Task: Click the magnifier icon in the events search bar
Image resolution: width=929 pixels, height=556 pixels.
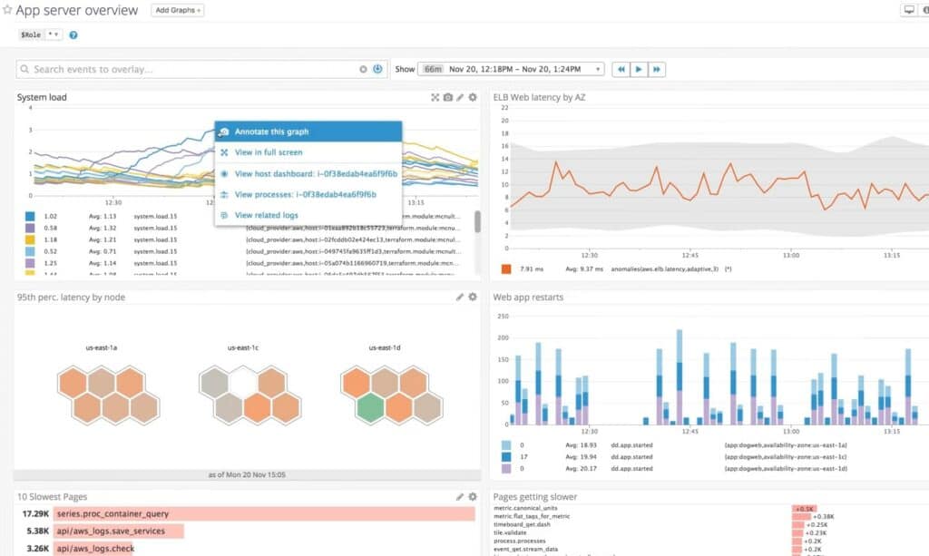Action: (23, 69)
